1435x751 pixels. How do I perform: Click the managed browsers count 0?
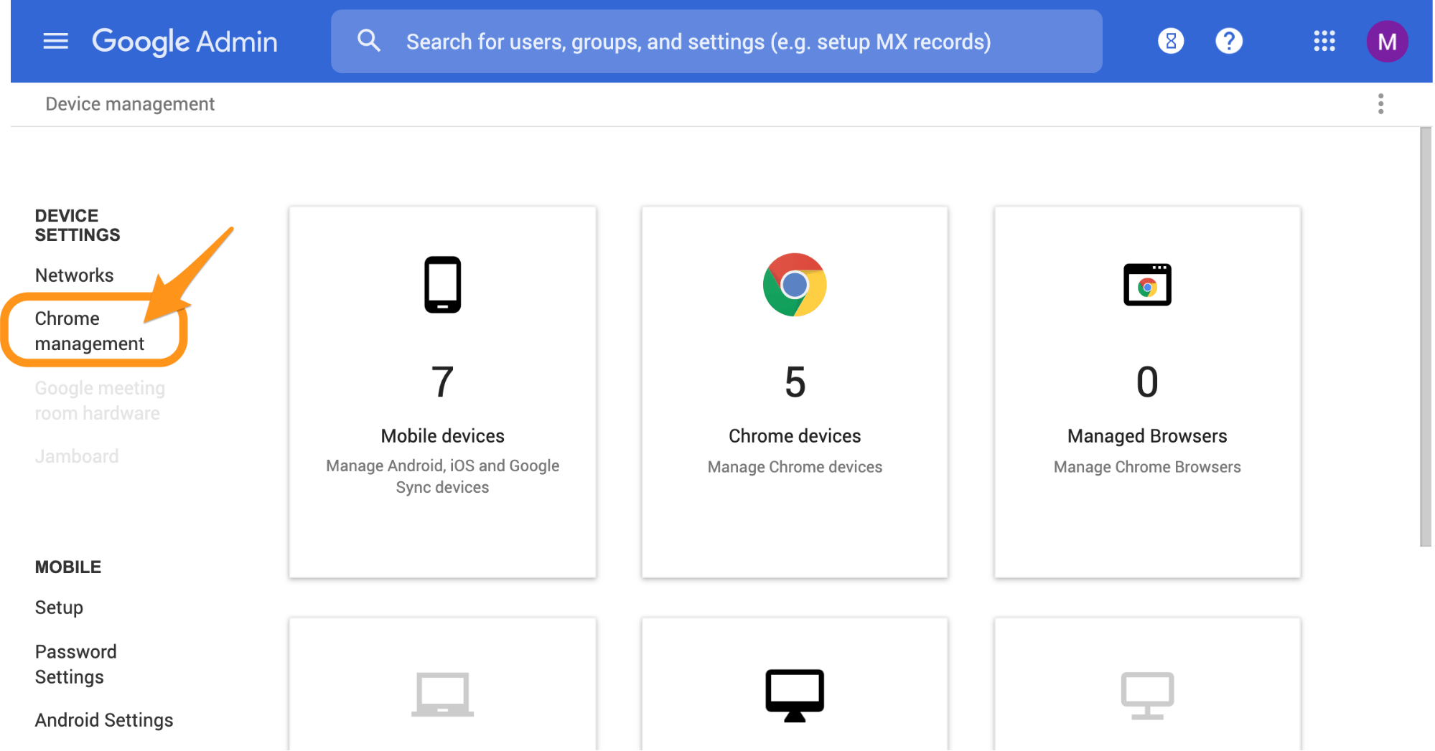(1147, 382)
